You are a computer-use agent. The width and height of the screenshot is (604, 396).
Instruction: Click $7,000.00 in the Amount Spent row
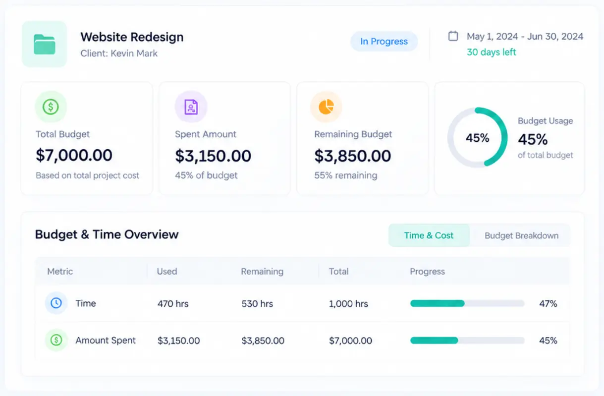pyautogui.click(x=350, y=341)
